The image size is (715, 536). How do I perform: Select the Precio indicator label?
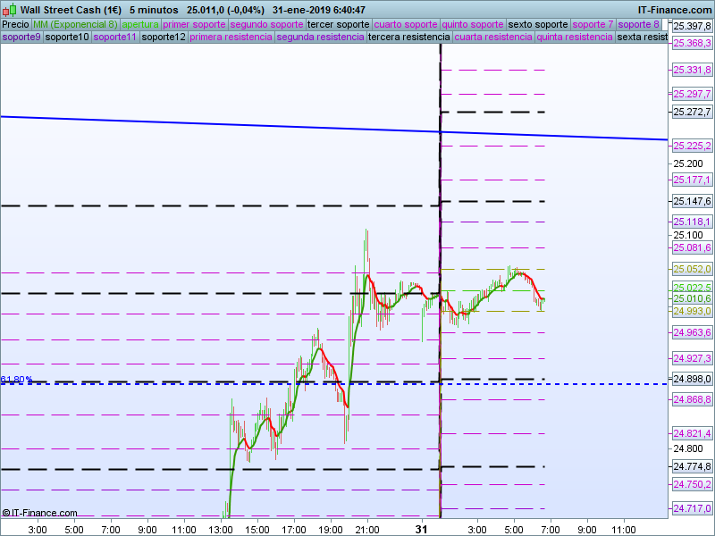pyautogui.click(x=15, y=25)
